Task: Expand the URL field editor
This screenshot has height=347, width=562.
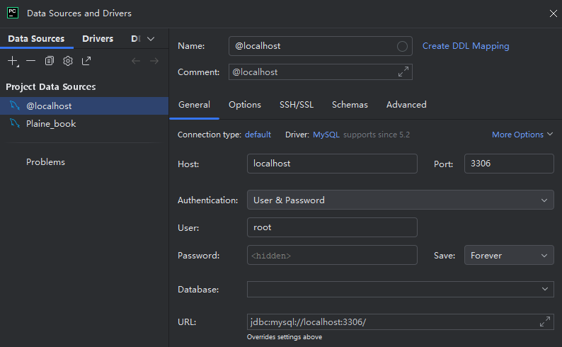Action: [x=545, y=322]
